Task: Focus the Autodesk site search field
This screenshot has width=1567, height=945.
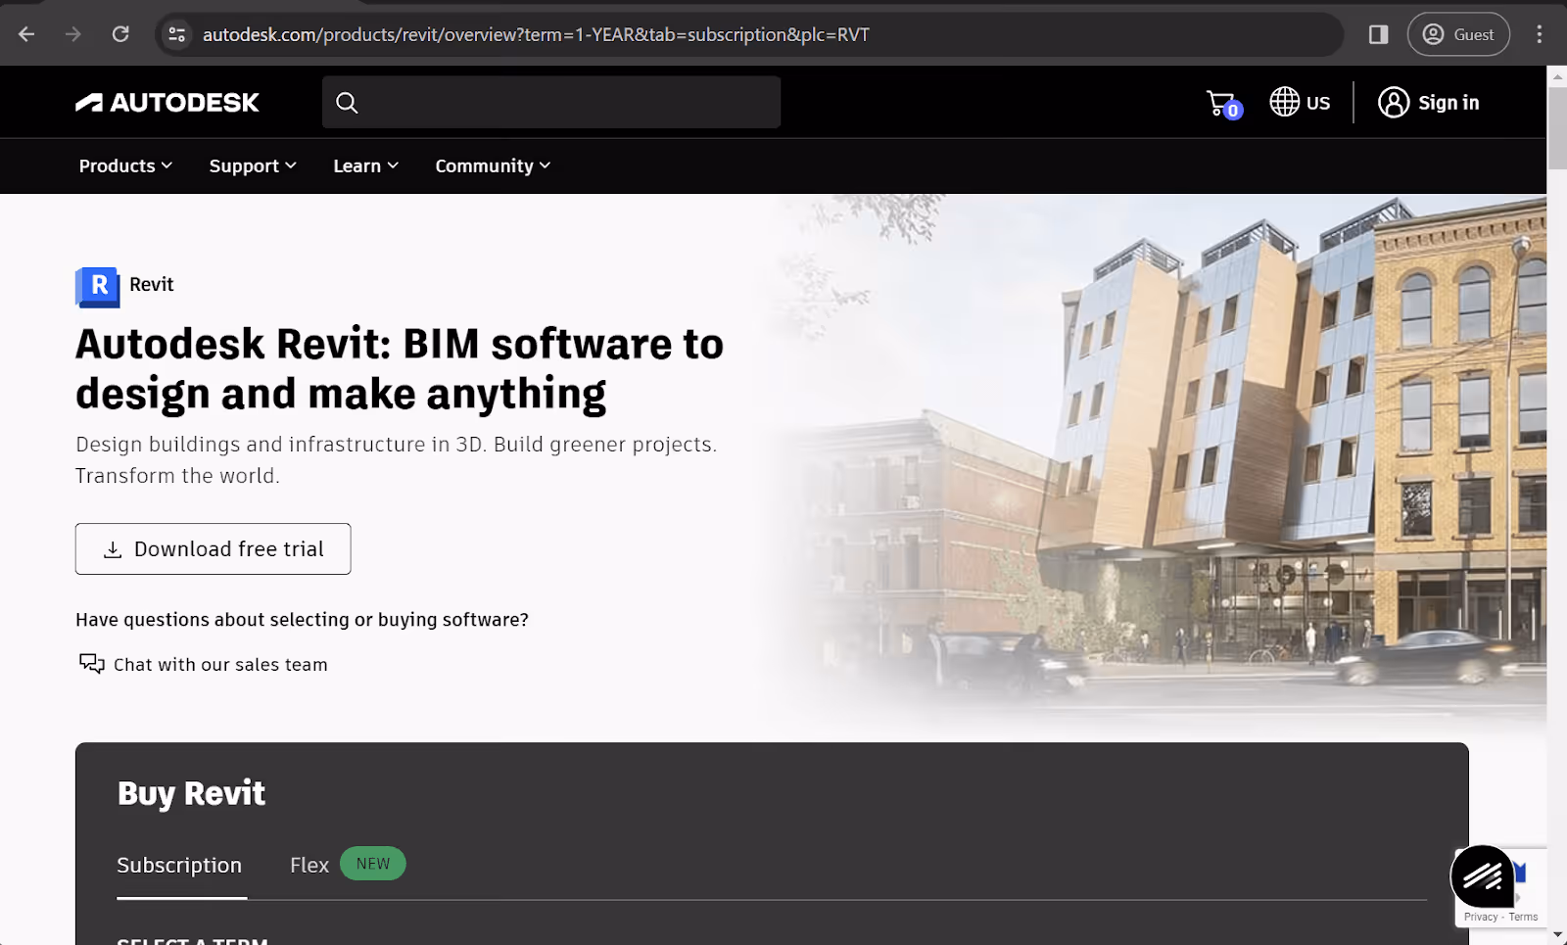Action: [x=551, y=102]
